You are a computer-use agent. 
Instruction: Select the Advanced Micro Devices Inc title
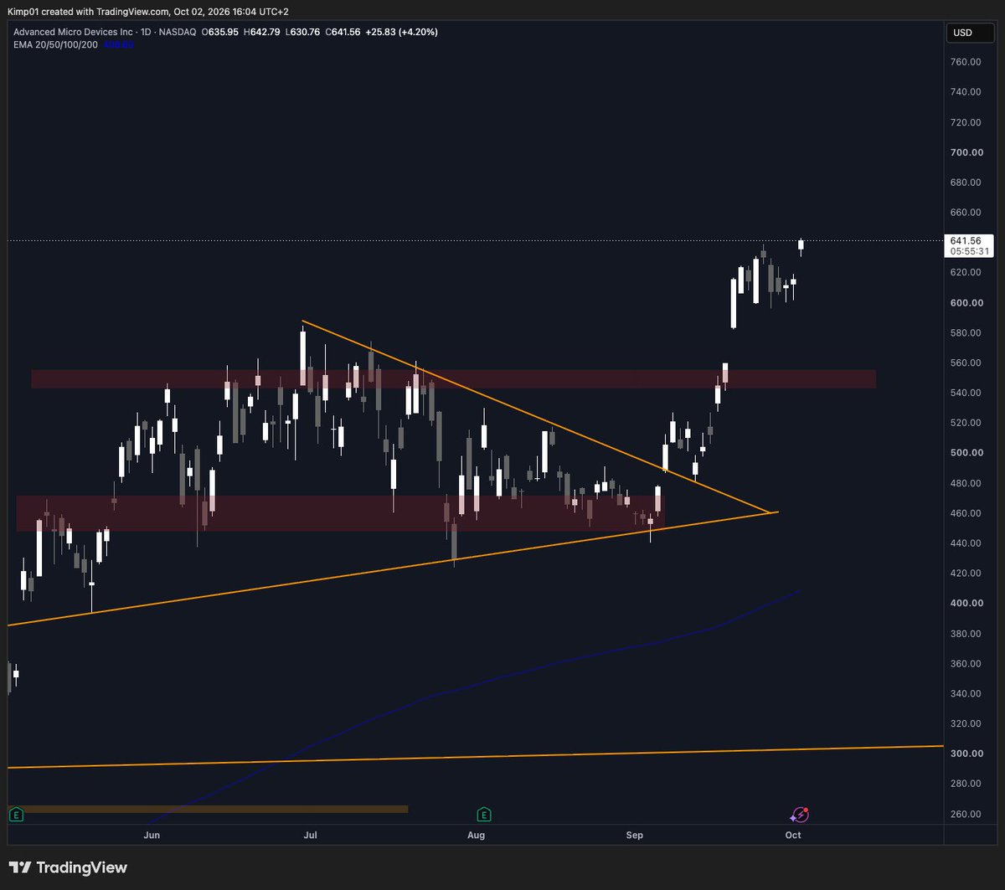pos(72,32)
